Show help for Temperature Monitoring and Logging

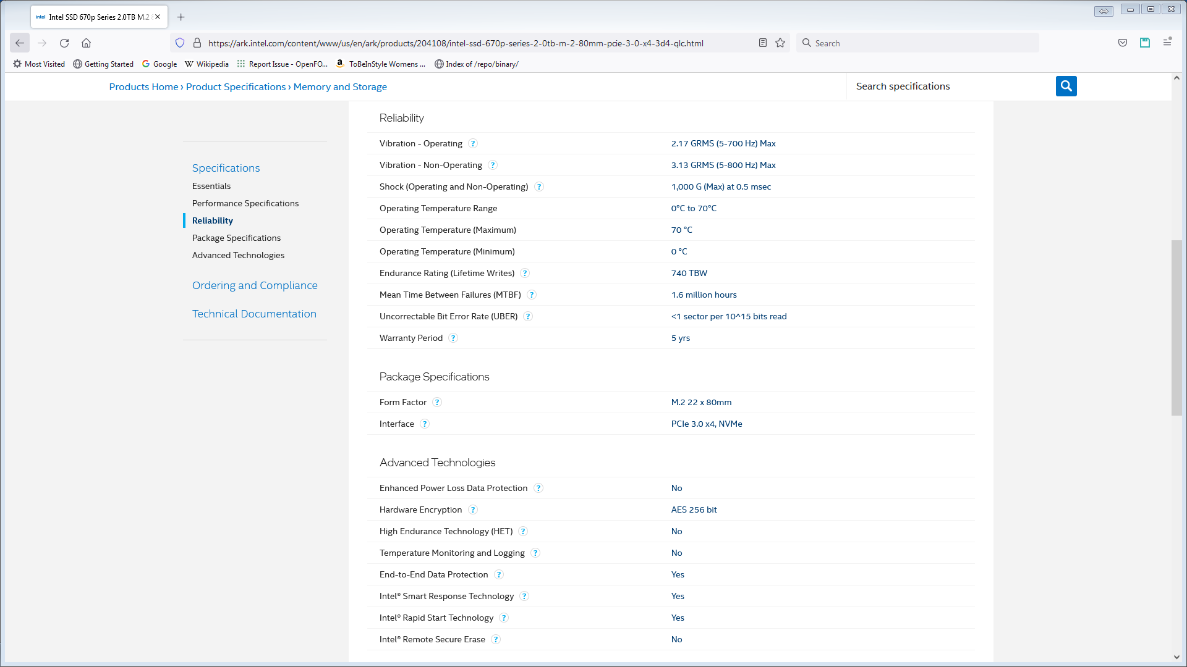coord(535,553)
